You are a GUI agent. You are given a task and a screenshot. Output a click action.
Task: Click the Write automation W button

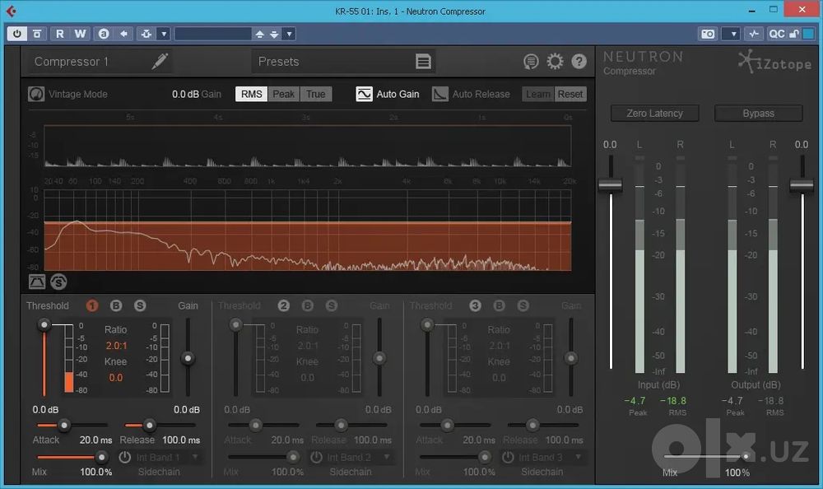pos(80,34)
